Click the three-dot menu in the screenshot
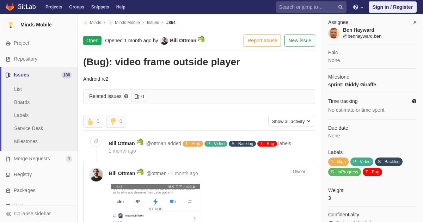The width and height of the screenshot is (423, 222). 195,218
